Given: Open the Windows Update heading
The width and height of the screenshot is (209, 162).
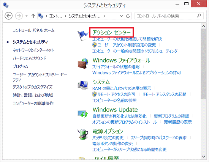Looking at the screenshot, I should tap(115, 110).
